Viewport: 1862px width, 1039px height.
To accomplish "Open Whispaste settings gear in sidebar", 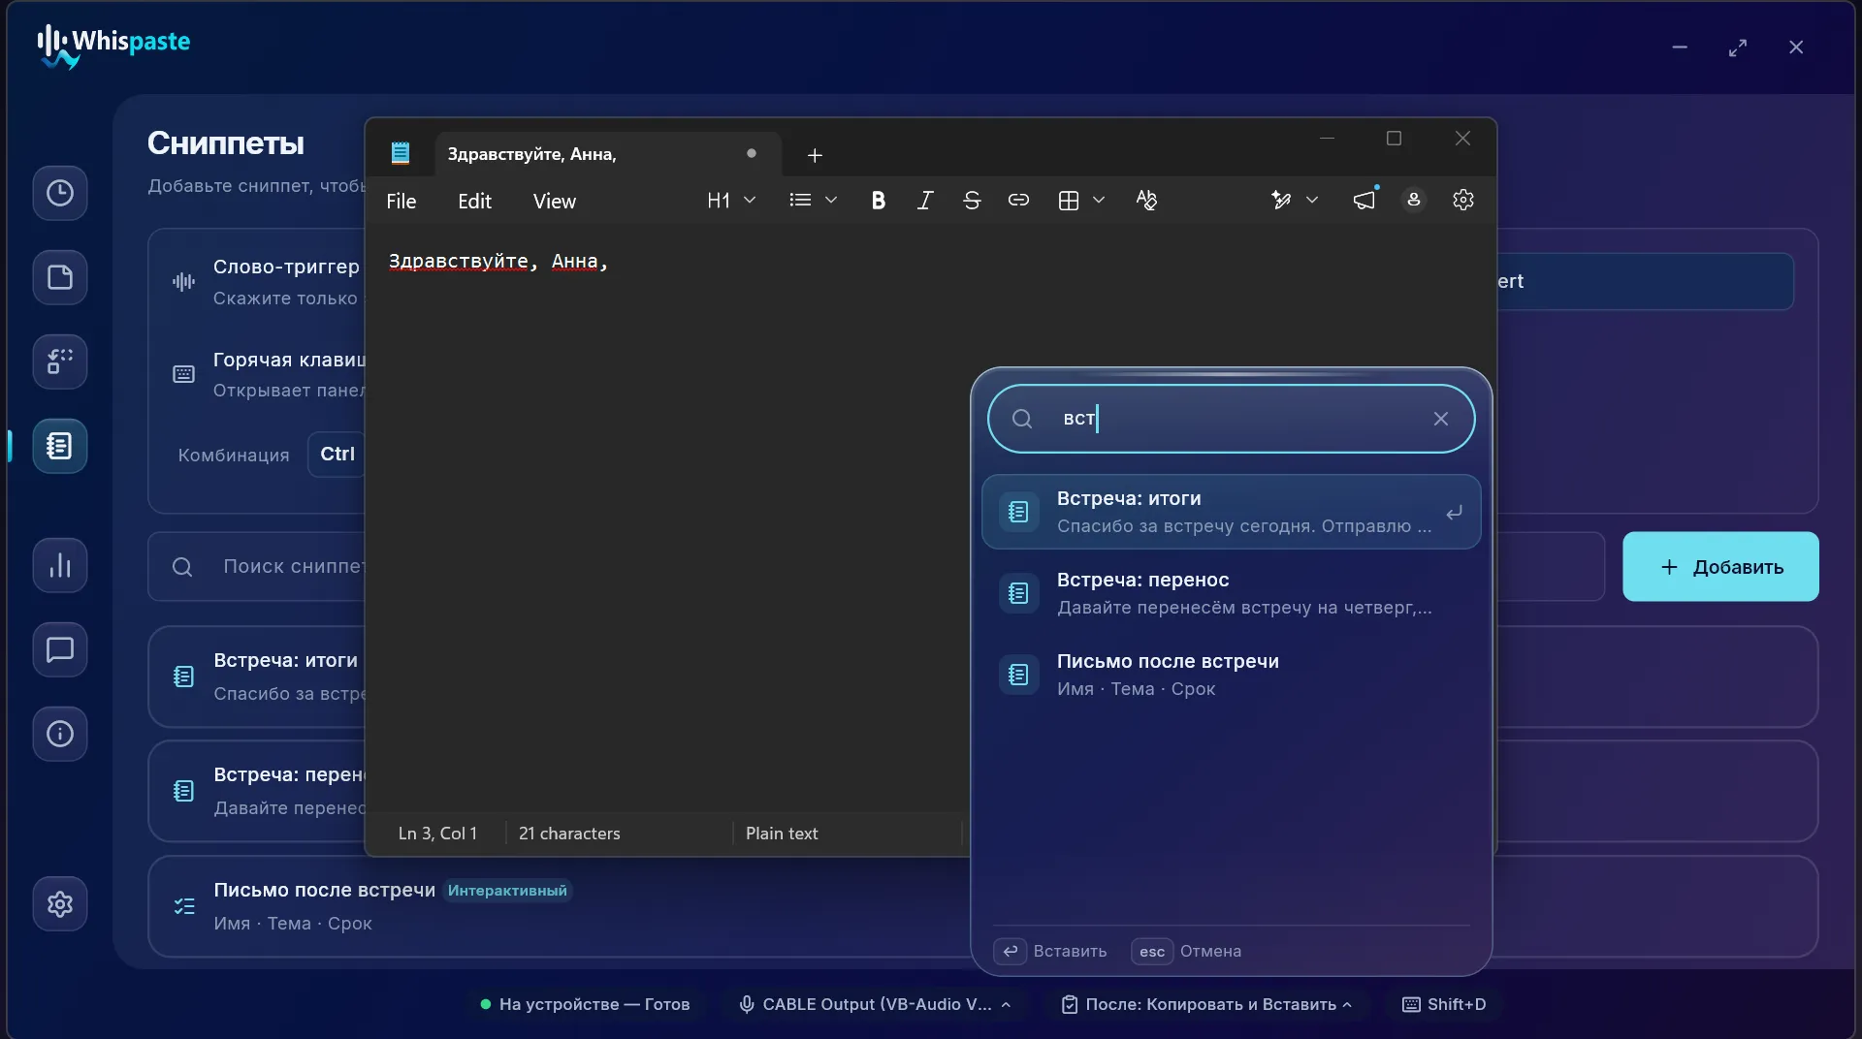I will click(x=60, y=904).
